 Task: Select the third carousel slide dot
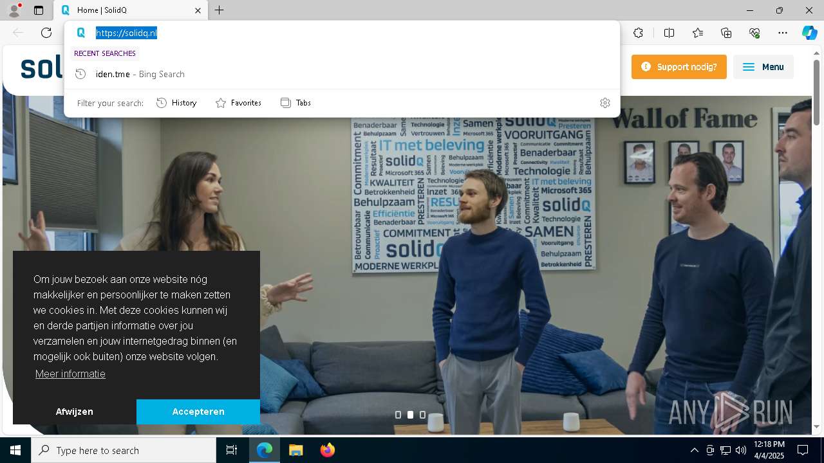422,415
